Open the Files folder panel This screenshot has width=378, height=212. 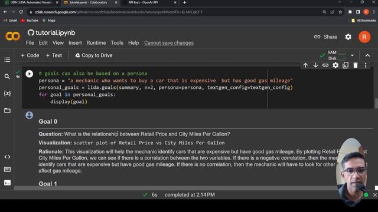7,111
